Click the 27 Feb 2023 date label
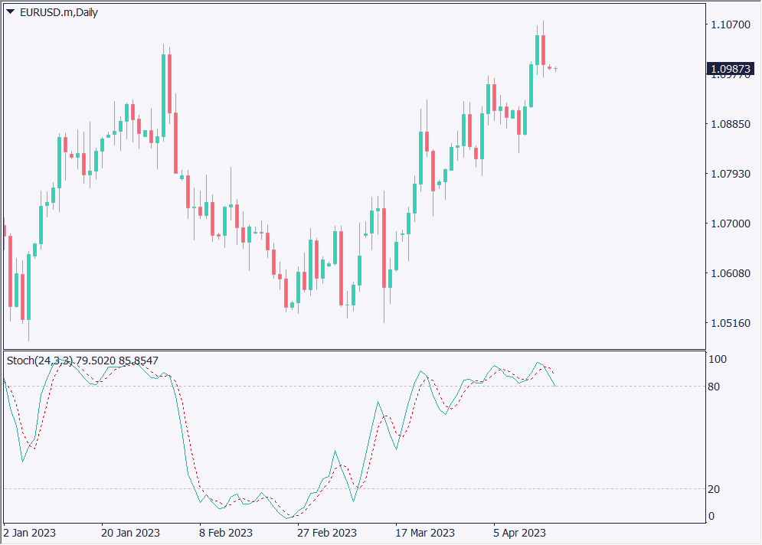The width and height of the screenshot is (762, 545). tap(326, 532)
